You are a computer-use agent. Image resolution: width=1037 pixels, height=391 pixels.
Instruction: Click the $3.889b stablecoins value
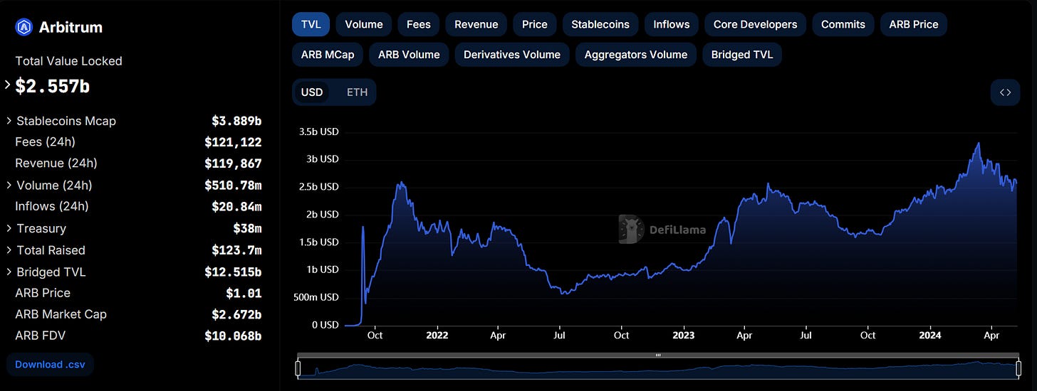pyautogui.click(x=236, y=121)
